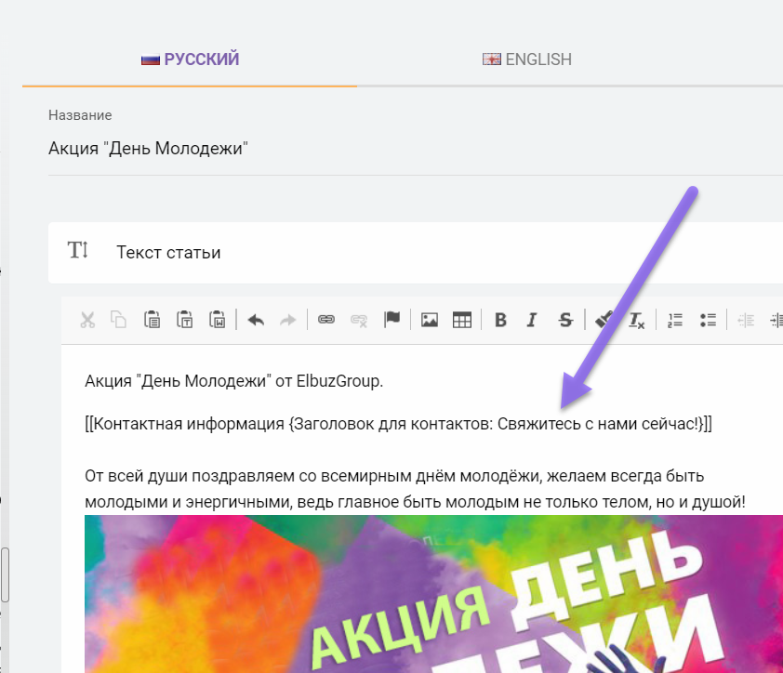Toggle bold formatting
Screen dimensions: 783x673
(500, 321)
